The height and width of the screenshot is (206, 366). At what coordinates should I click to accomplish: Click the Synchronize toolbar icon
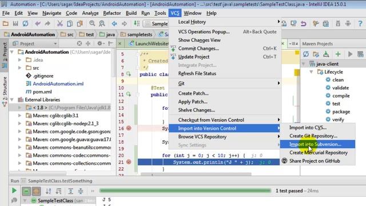click(25, 23)
